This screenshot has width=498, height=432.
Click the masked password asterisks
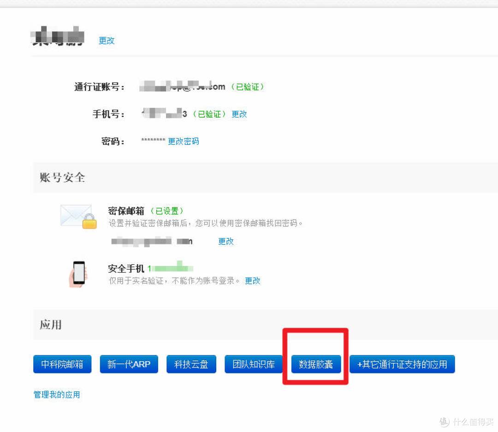[x=154, y=141]
